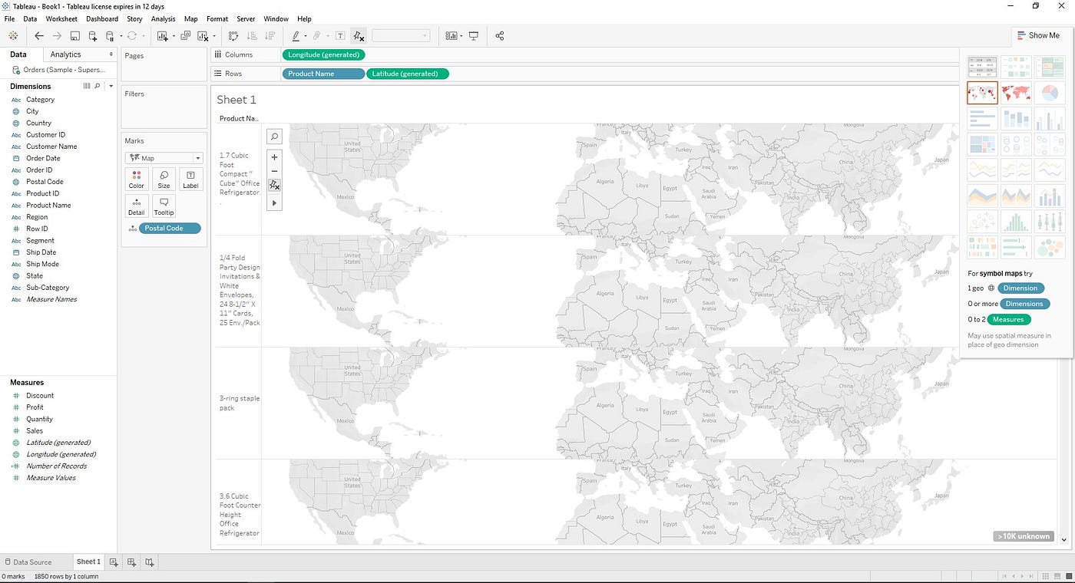The image size is (1075, 583).
Task: Click the >10K unknown indicator
Action: pyautogui.click(x=1024, y=536)
